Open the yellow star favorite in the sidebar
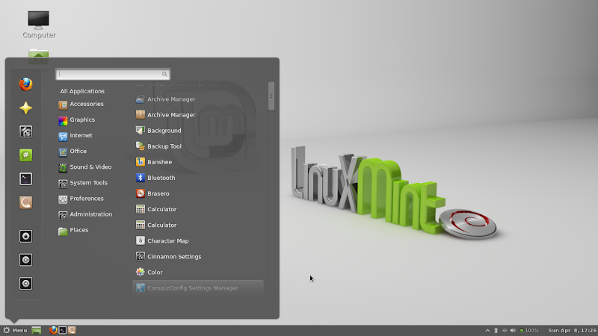Viewport: 598px width, 336px height. [25, 108]
